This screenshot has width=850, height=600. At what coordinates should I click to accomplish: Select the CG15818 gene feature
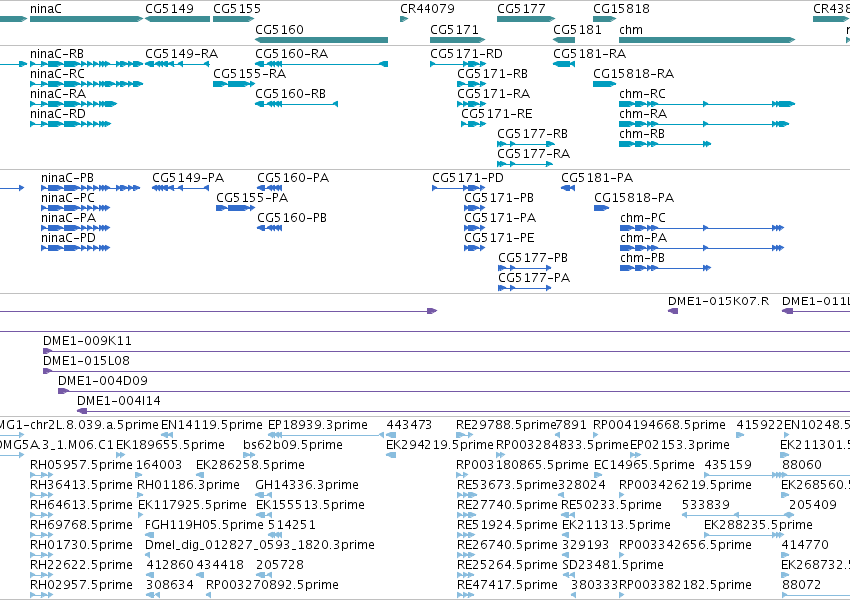coord(605,19)
